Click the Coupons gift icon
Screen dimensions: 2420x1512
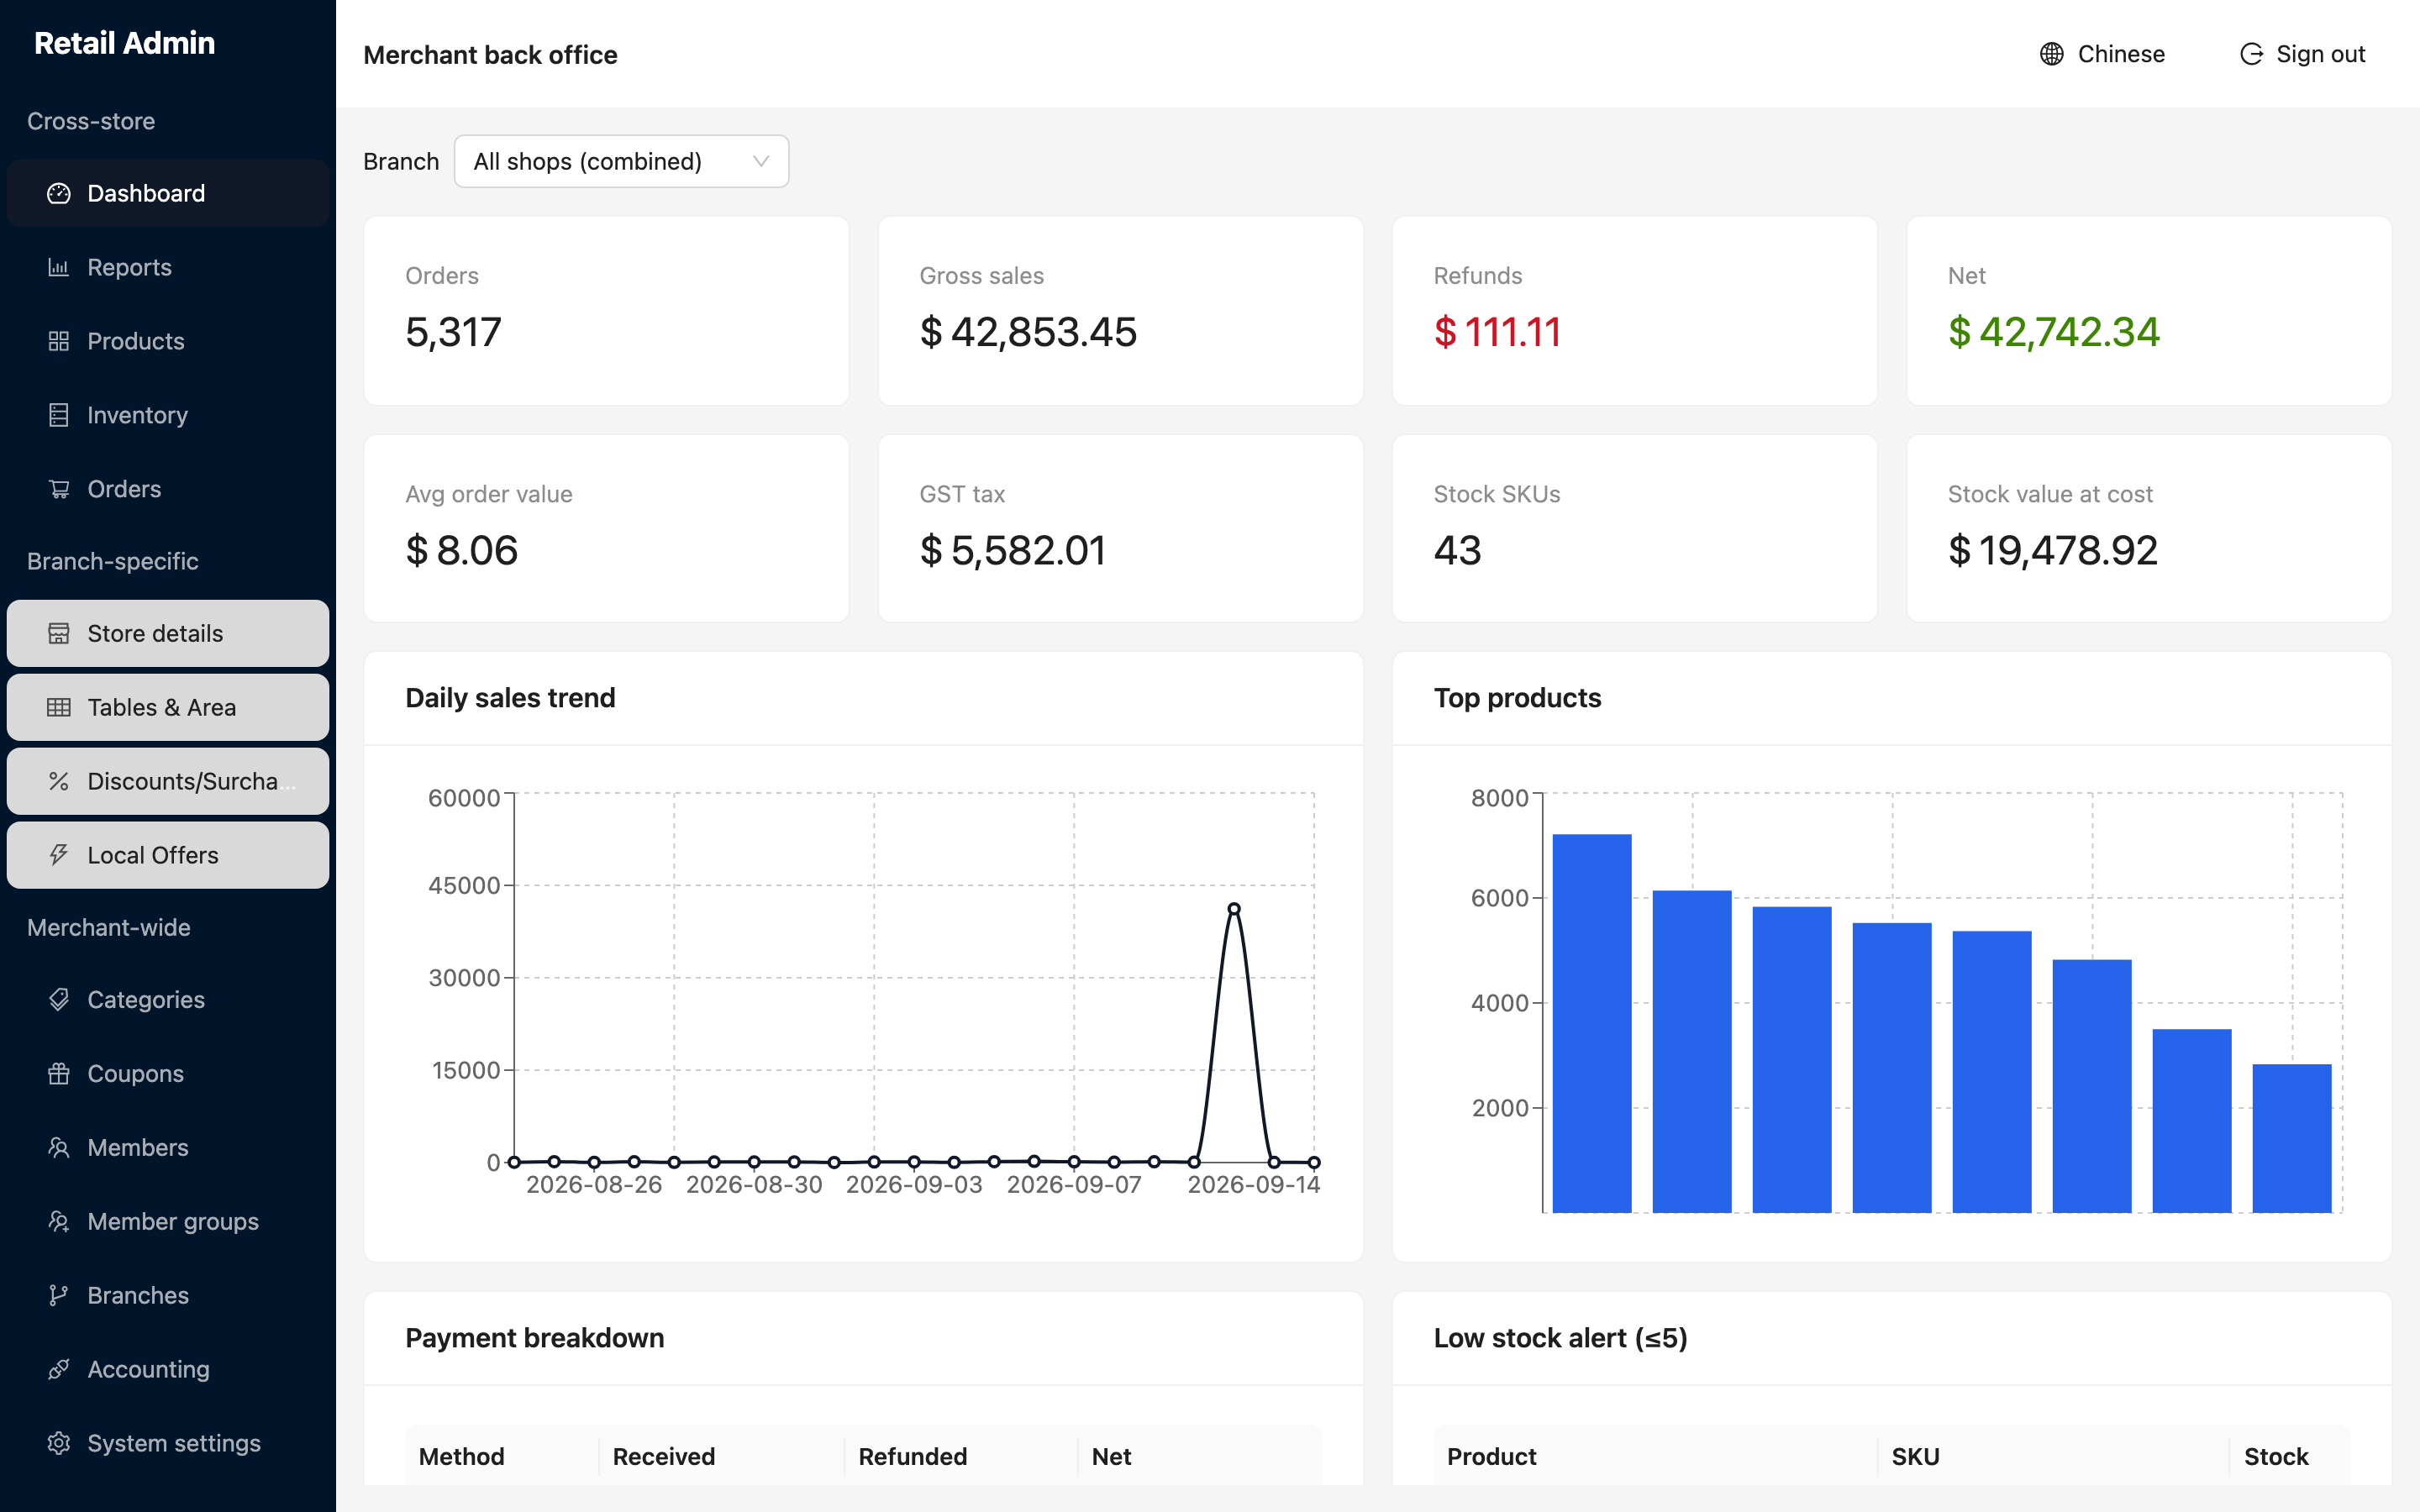[59, 1073]
